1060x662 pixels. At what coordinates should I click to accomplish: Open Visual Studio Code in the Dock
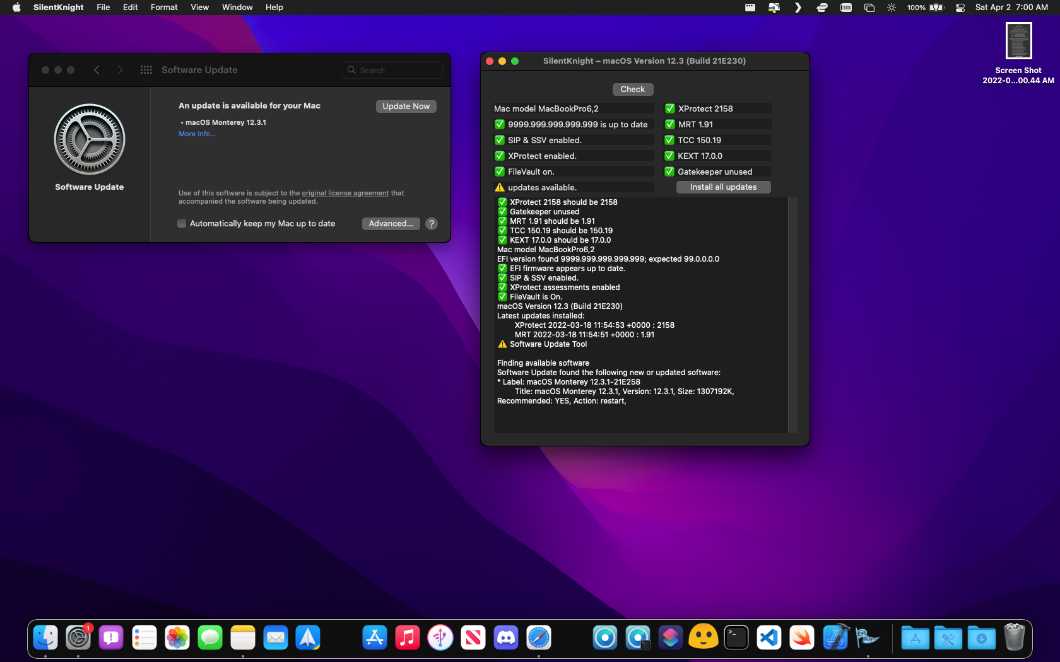point(768,638)
